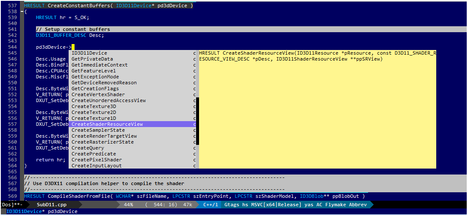Screen dimensions: 468x216
Task: Select CreateTexture3D in completion list
Action: [133, 106]
